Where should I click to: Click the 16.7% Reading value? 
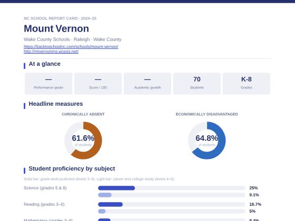click(255, 204)
